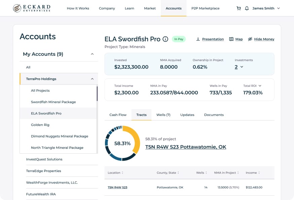Click the Presentation download icon
The width and height of the screenshot is (294, 200).
pos(198,39)
